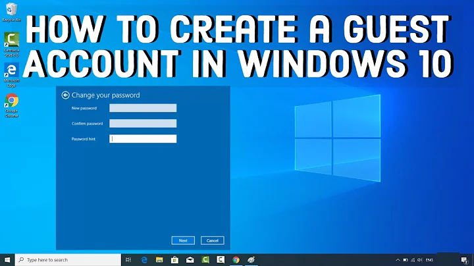Show hidden system tray icons

click(x=398, y=260)
